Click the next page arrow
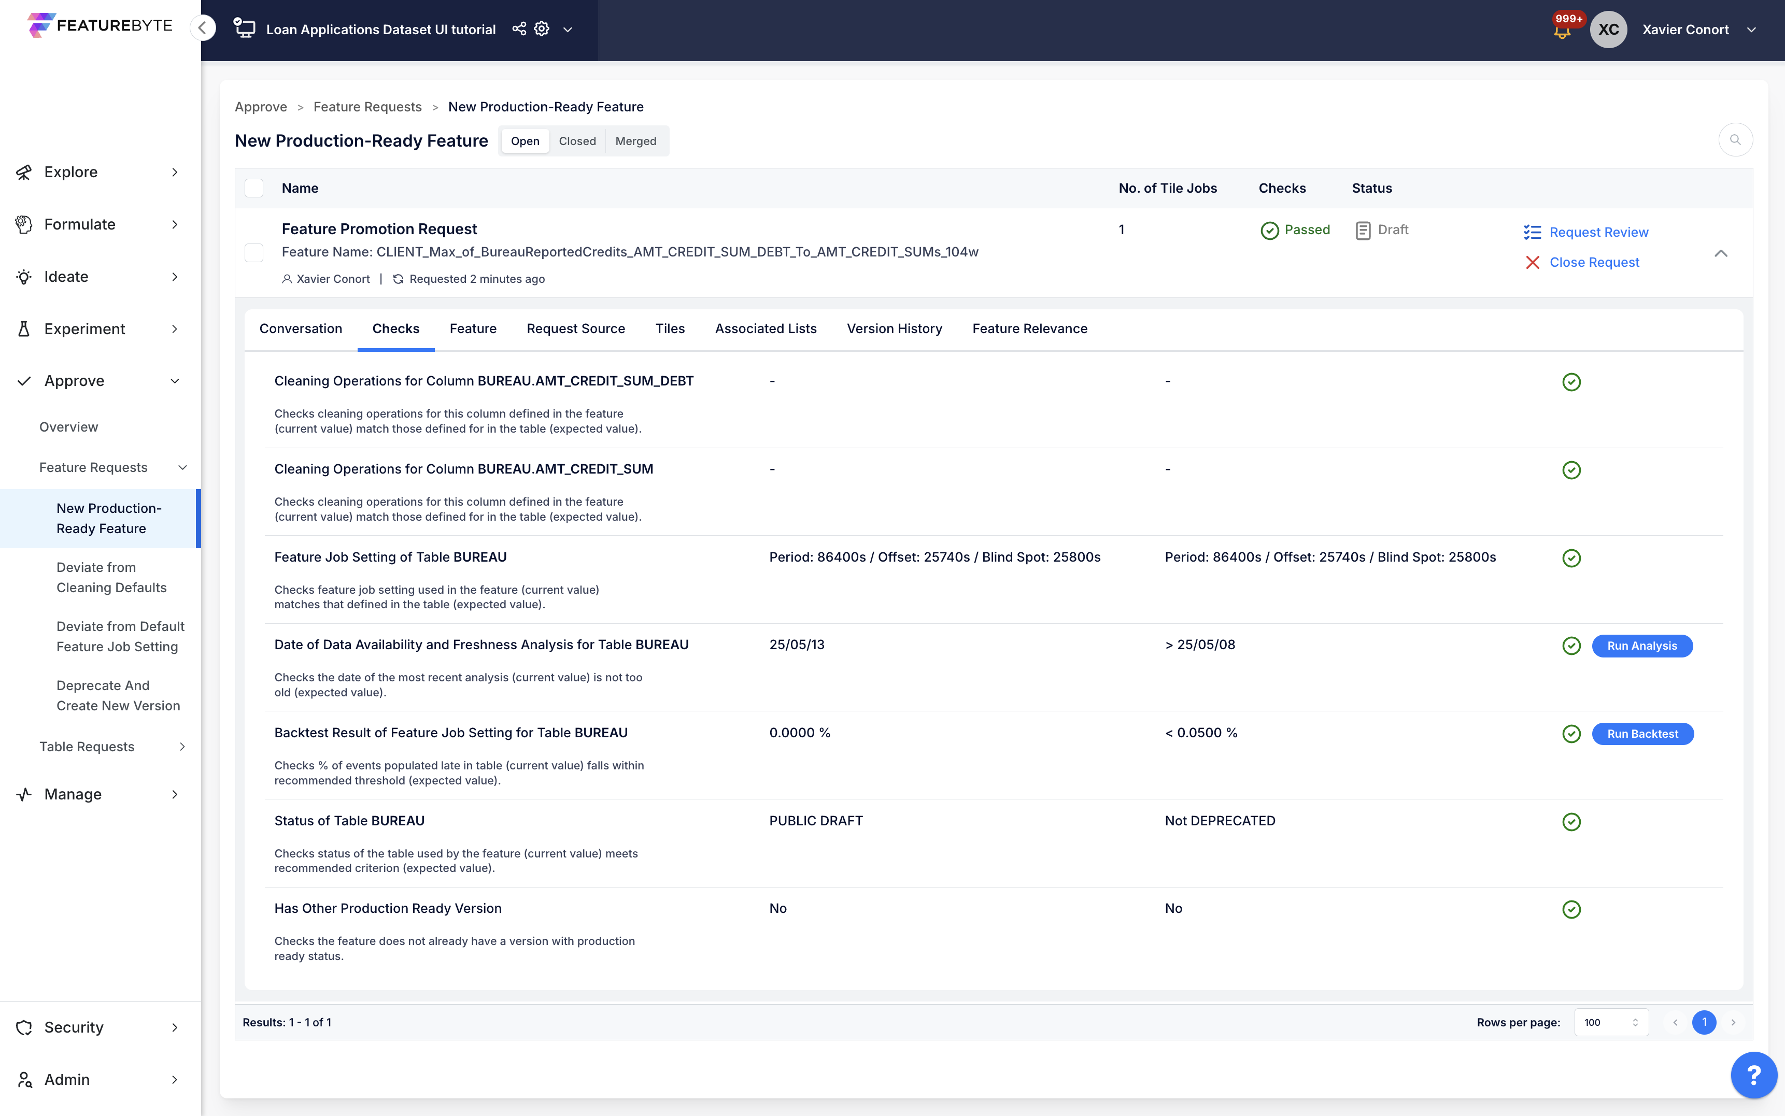Image resolution: width=1785 pixels, height=1116 pixels. [1733, 1022]
